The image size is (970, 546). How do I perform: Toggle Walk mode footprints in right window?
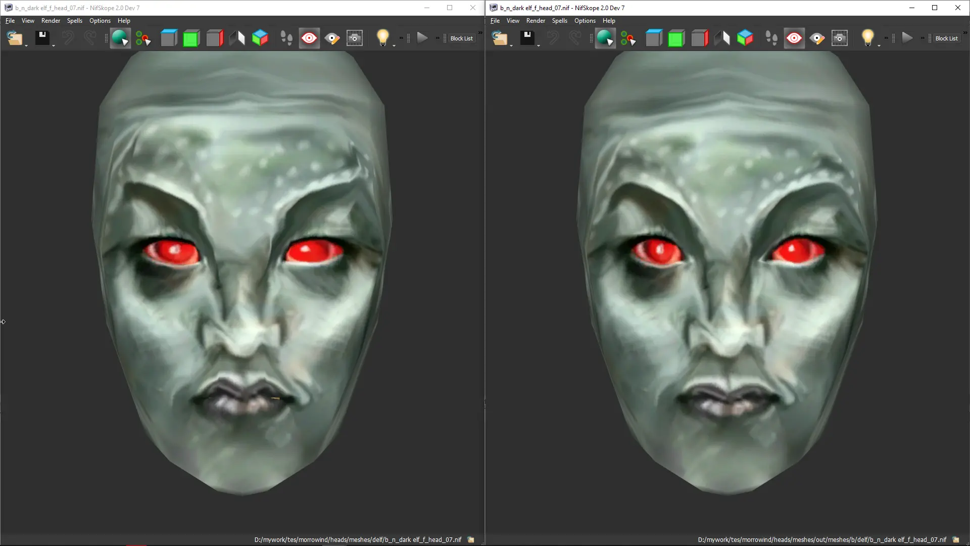pos(771,38)
